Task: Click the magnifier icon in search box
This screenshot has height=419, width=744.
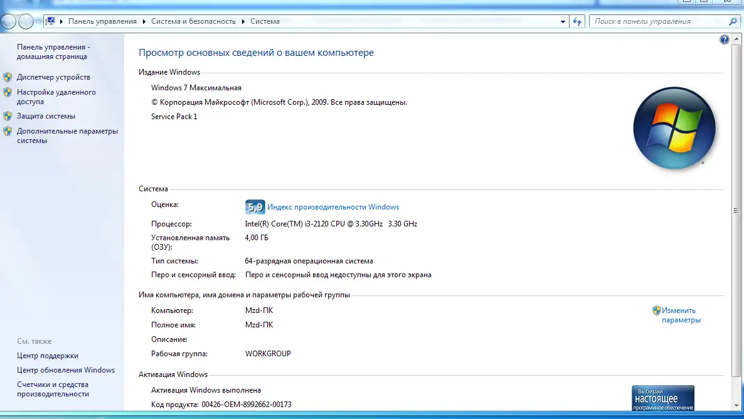Action: pyautogui.click(x=732, y=21)
